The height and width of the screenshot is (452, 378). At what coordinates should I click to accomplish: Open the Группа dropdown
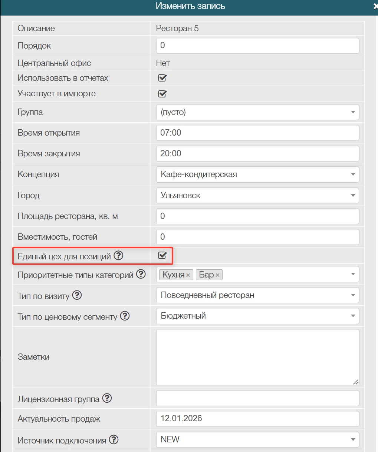pos(257,112)
